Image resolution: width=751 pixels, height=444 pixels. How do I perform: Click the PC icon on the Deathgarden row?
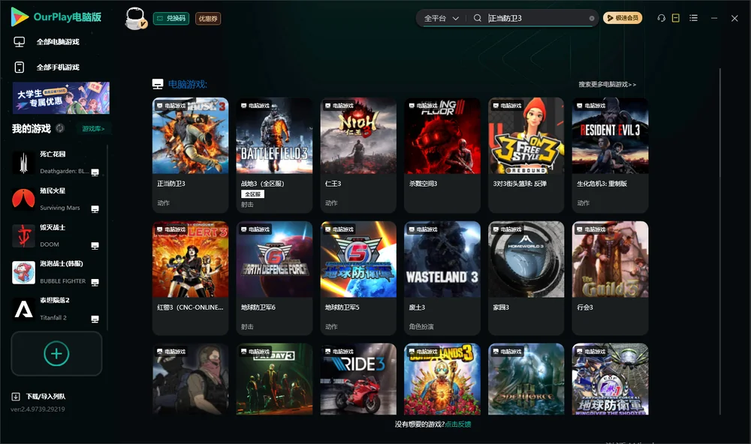(x=95, y=172)
